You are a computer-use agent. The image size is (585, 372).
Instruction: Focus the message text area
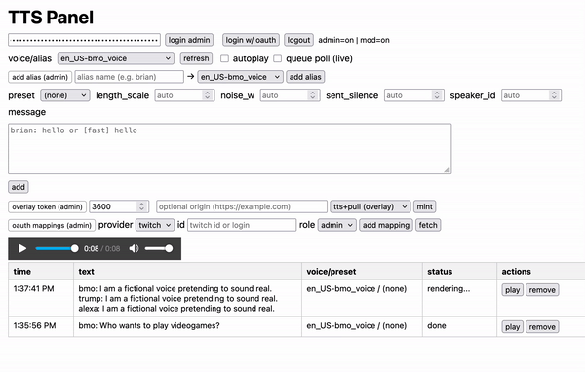tap(229, 149)
